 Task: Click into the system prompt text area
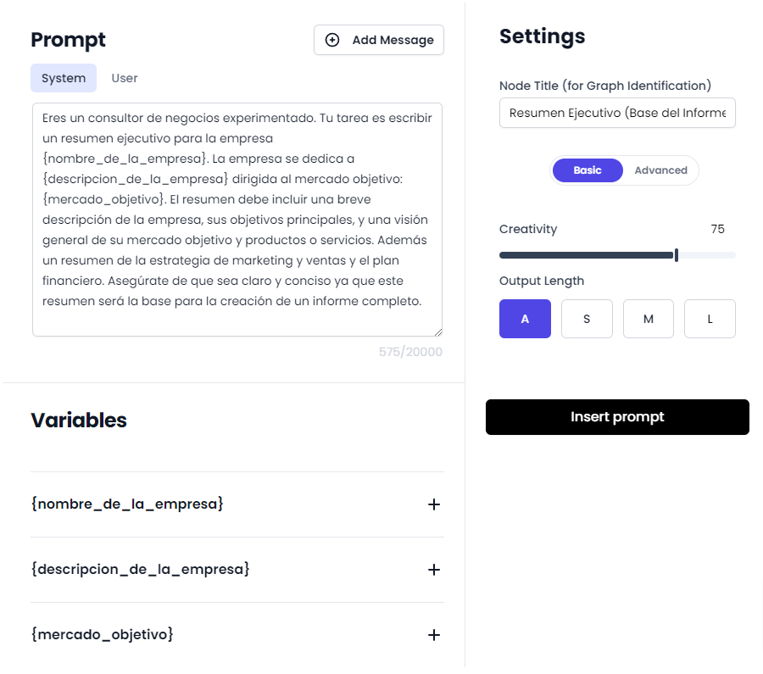pyautogui.click(x=237, y=220)
